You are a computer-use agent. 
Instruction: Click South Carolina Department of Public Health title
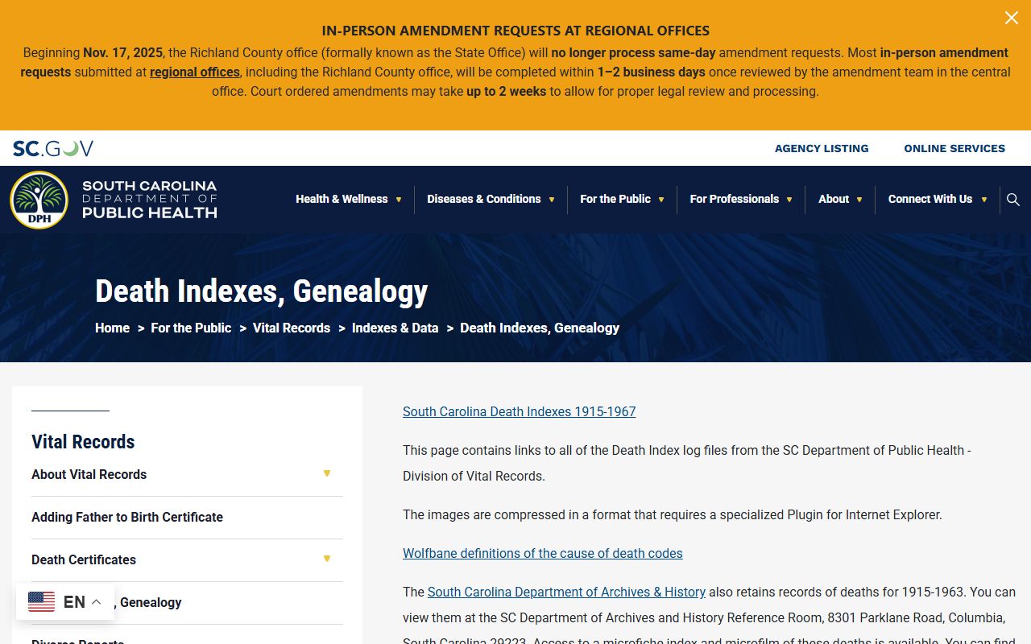pos(150,199)
